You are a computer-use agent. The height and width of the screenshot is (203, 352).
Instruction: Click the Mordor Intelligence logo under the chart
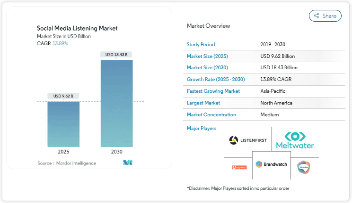click(128, 162)
